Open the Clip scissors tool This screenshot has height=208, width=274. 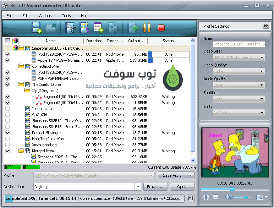[71, 28]
